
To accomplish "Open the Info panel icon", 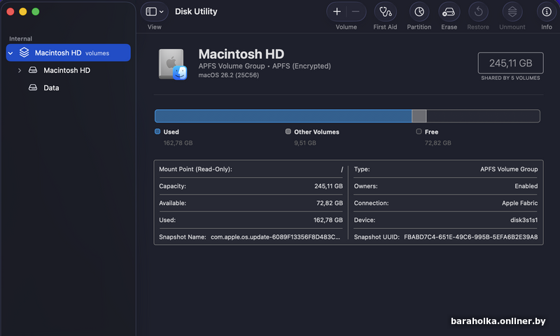I will 547,12.
